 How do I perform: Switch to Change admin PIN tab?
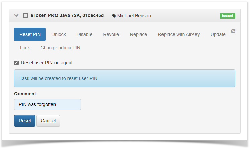(x=60, y=48)
